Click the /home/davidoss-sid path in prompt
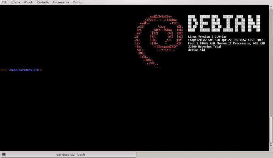Viewport: 273px width, 158px height. pyautogui.click(x=23, y=70)
